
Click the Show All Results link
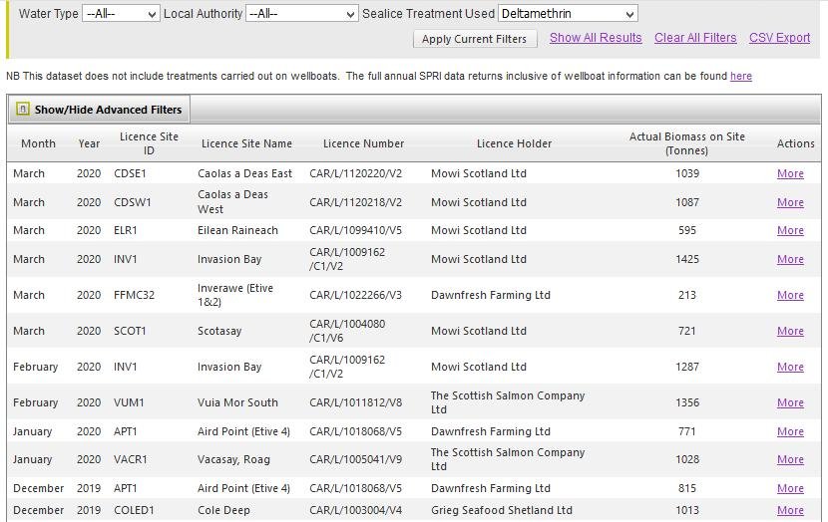(x=596, y=38)
